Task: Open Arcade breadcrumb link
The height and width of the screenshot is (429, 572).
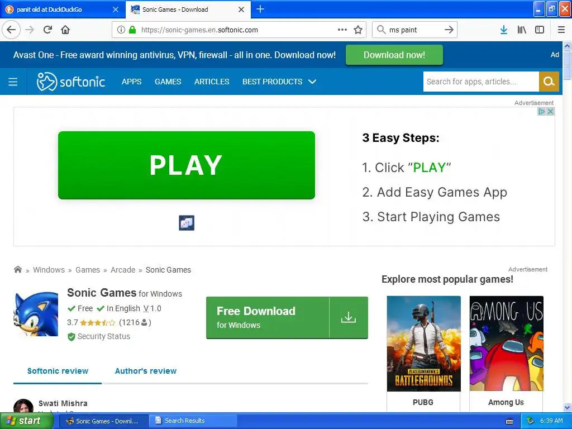Action: click(123, 270)
